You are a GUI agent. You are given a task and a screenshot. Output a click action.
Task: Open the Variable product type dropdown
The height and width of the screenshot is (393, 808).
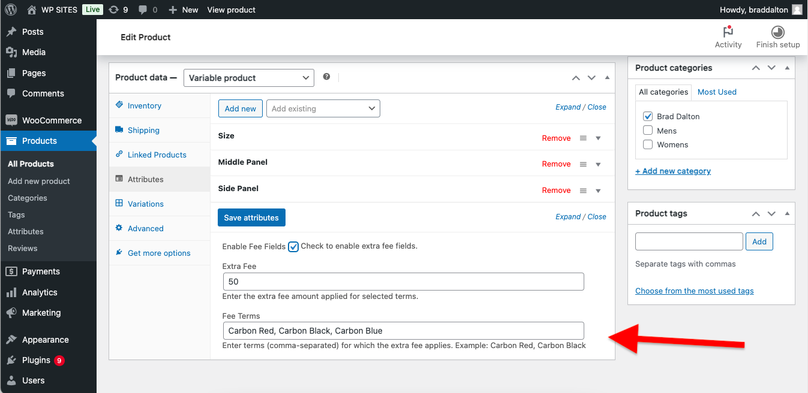tap(248, 78)
